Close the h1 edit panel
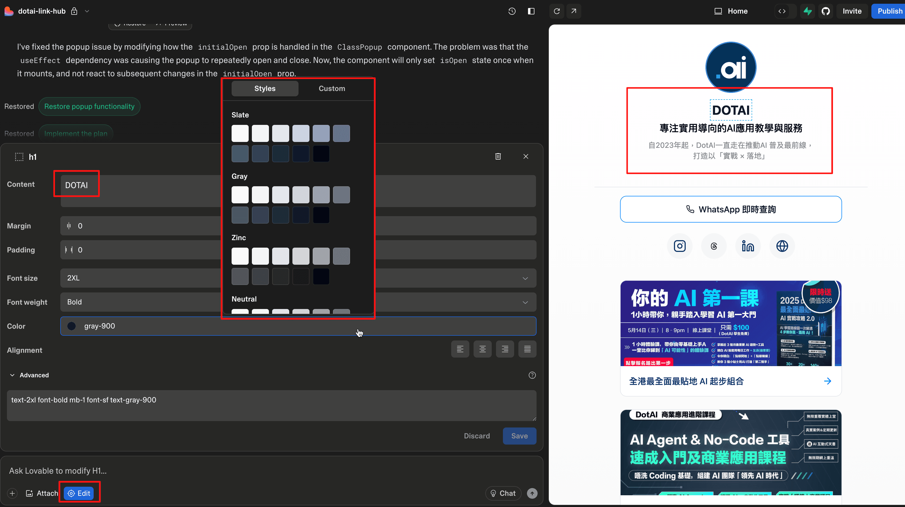Viewport: 905px width, 507px height. [x=526, y=156]
